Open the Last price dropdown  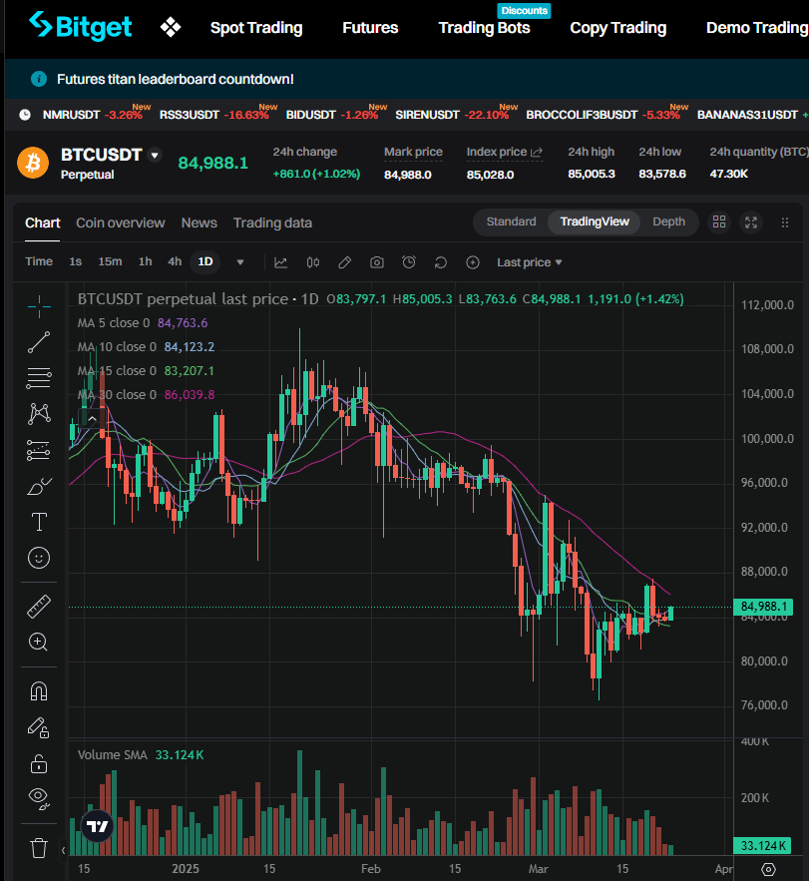coord(530,262)
